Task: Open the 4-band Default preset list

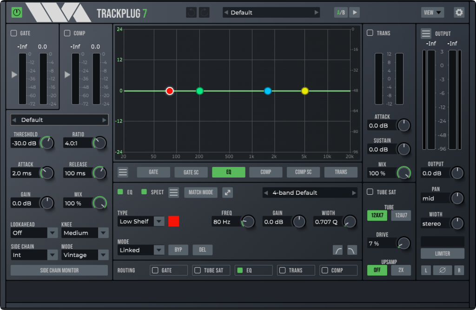Action: [310, 193]
